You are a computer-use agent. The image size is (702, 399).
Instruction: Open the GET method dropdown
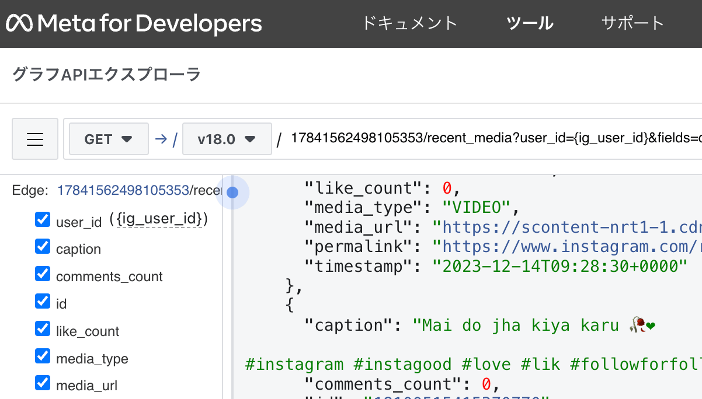pyautogui.click(x=109, y=139)
